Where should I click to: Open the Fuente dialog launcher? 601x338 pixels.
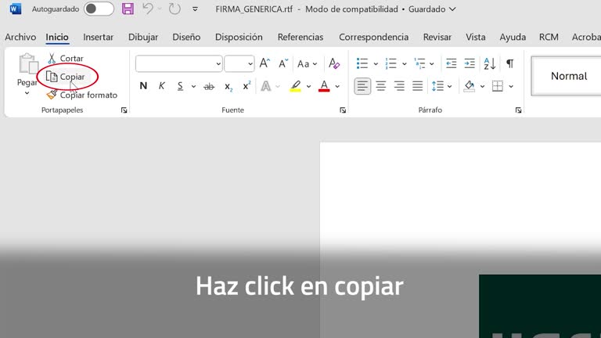(343, 110)
